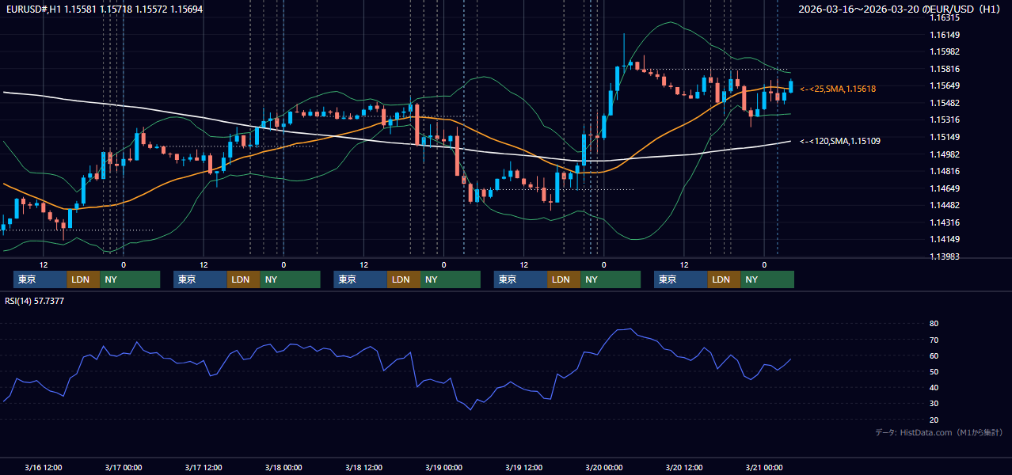Click price axis value 1.15982
The width and height of the screenshot is (1012, 475).
click(x=945, y=51)
